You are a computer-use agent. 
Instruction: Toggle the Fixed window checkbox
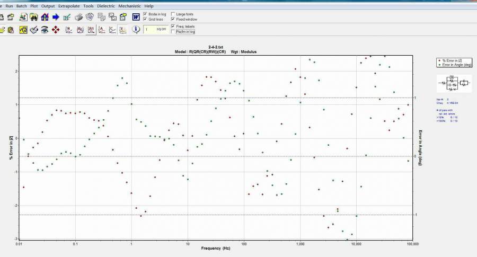click(173, 19)
